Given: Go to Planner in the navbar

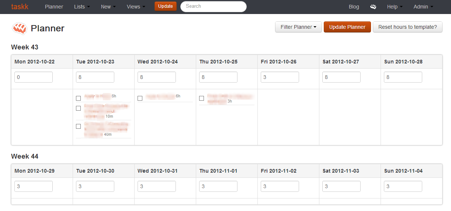Looking at the screenshot, I should pos(54,7).
